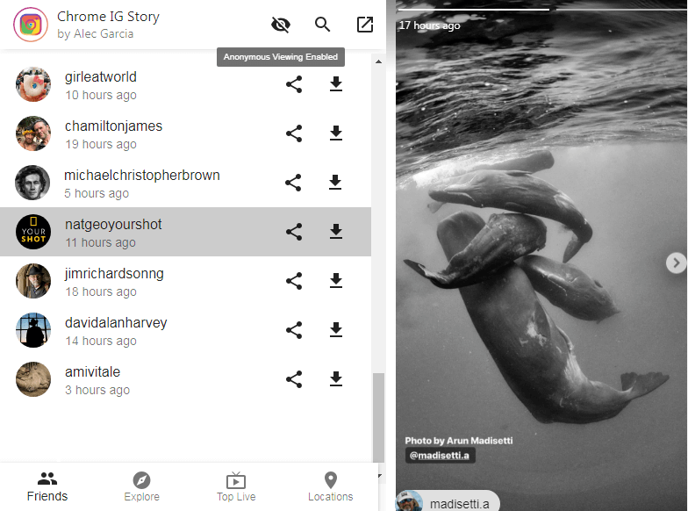Image resolution: width=688 pixels, height=511 pixels.
Task: Download natgeoyourshot story
Action: [335, 232]
